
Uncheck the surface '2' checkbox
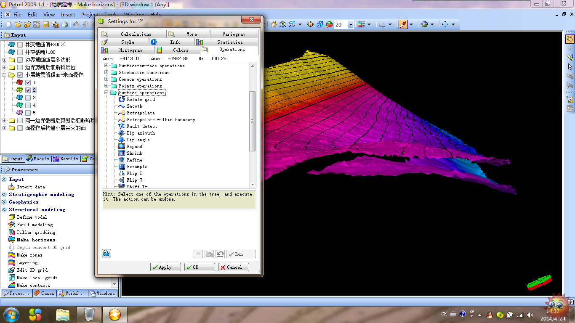pos(28,90)
